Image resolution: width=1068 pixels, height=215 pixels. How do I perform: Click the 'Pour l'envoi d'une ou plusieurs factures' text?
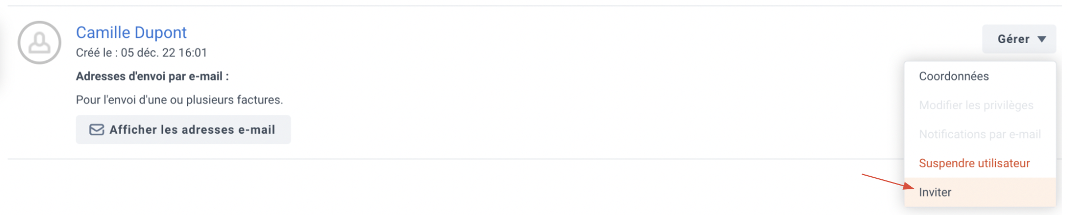(x=179, y=100)
